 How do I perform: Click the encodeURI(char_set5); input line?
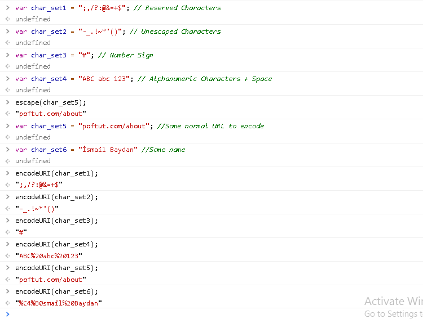pyautogui.click(x=56, y=268)
